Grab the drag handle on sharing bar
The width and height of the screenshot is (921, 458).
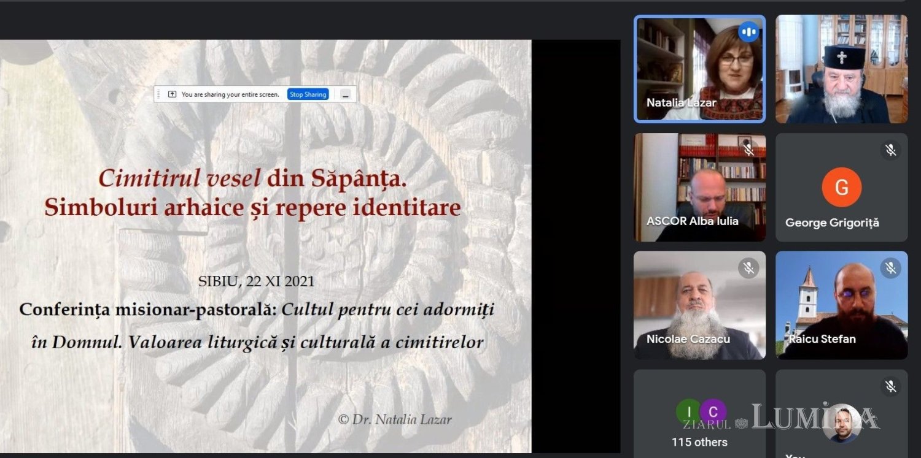(160, 94)
